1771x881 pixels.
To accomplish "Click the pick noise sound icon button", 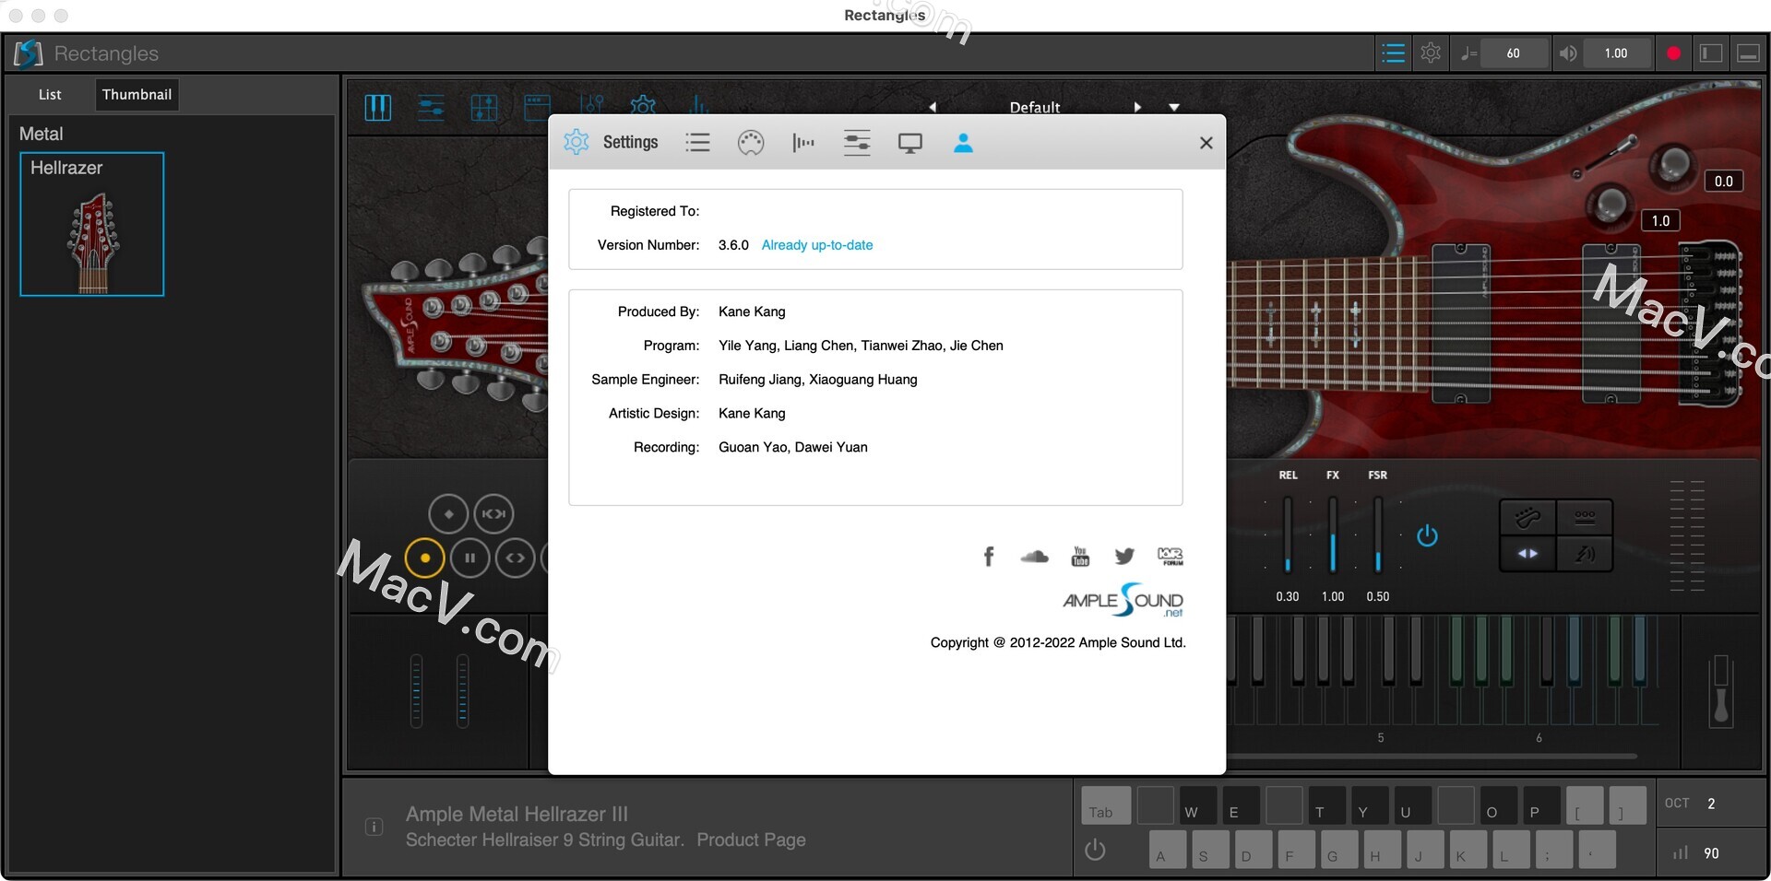I will tap(1585, 554).
